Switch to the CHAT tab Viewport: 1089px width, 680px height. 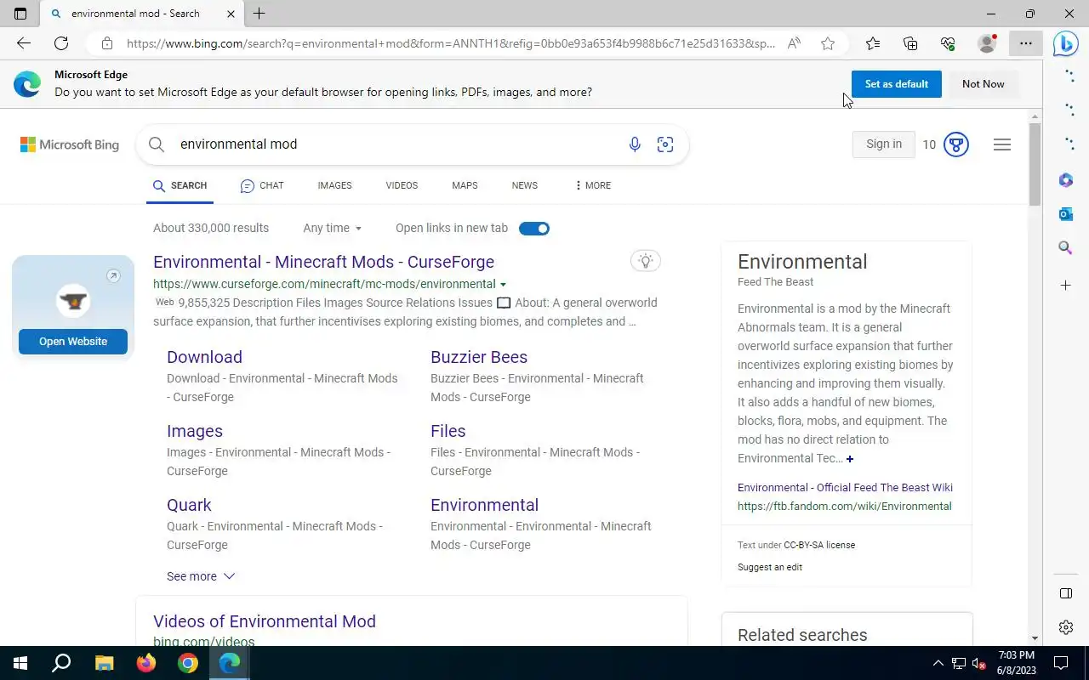(x=262, y=185)
